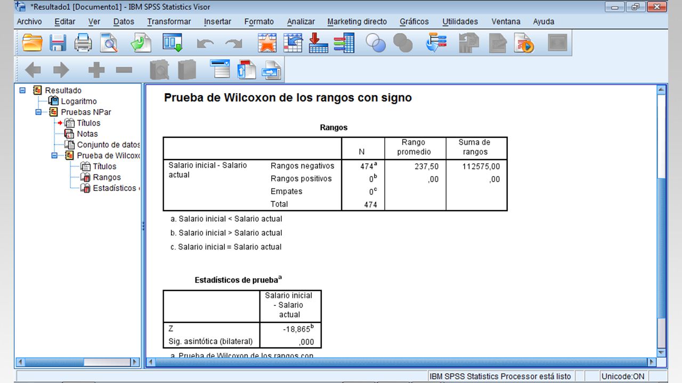The width and height of the screenshot is (682, 383).
Task: Save the output with the floppy disk icon
Action: coord(58,43)
